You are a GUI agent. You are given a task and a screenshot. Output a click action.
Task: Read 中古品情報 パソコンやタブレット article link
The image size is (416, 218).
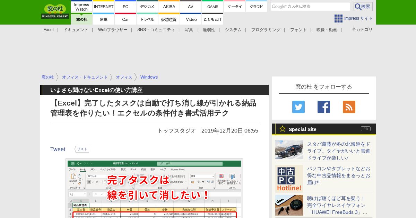pos(339,175)
